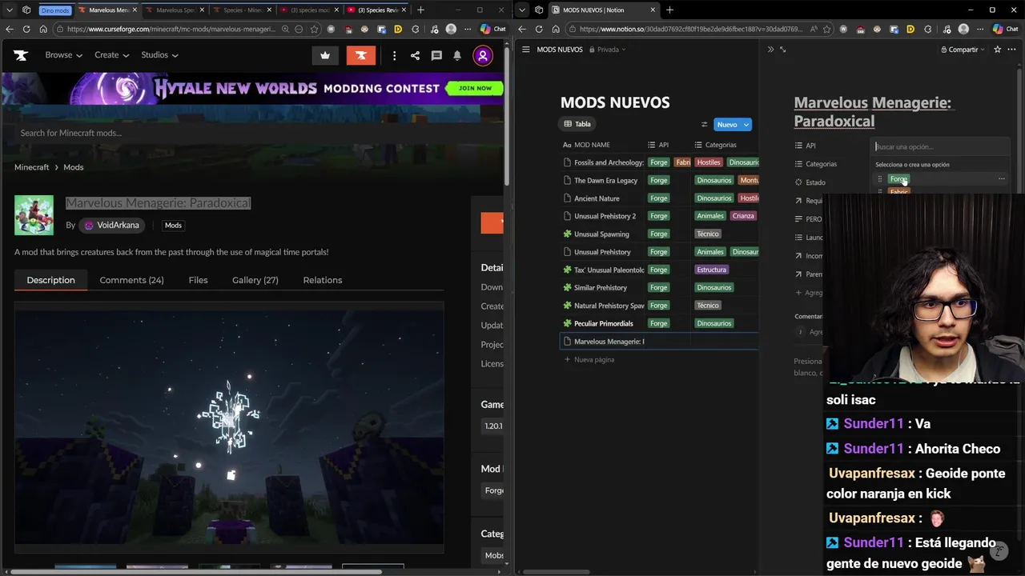Favorite the CurseForge page with star icon
The width and height of the screenshot is (1025, 576).
click(x=314, y=29)
